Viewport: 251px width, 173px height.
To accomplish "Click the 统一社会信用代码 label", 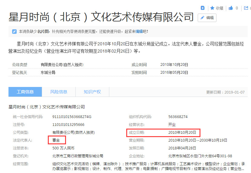I will 28,117.
